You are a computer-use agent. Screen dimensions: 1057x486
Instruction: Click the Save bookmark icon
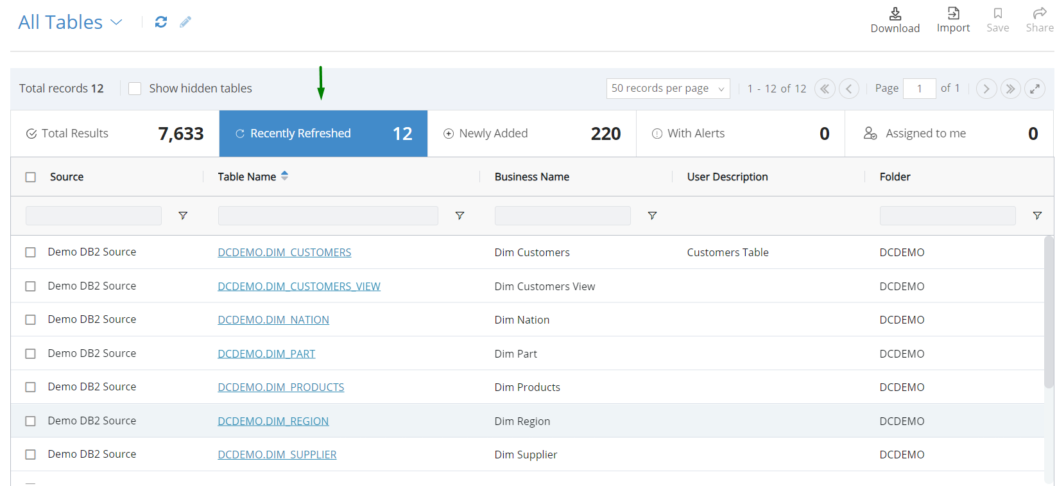click(998, 13)
